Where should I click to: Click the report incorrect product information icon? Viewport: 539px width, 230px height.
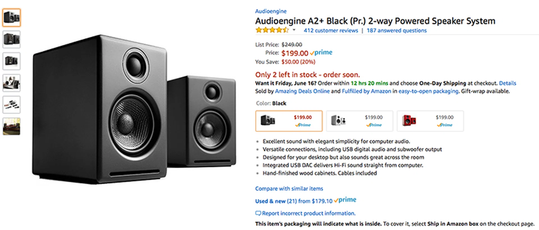point(258,213)
